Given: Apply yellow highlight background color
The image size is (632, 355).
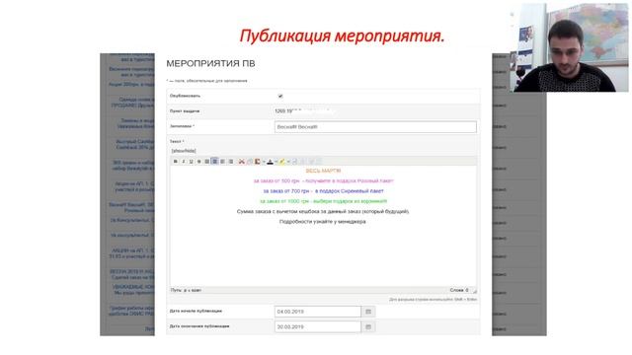Looking at the screenshot, I should click(282, 162).
